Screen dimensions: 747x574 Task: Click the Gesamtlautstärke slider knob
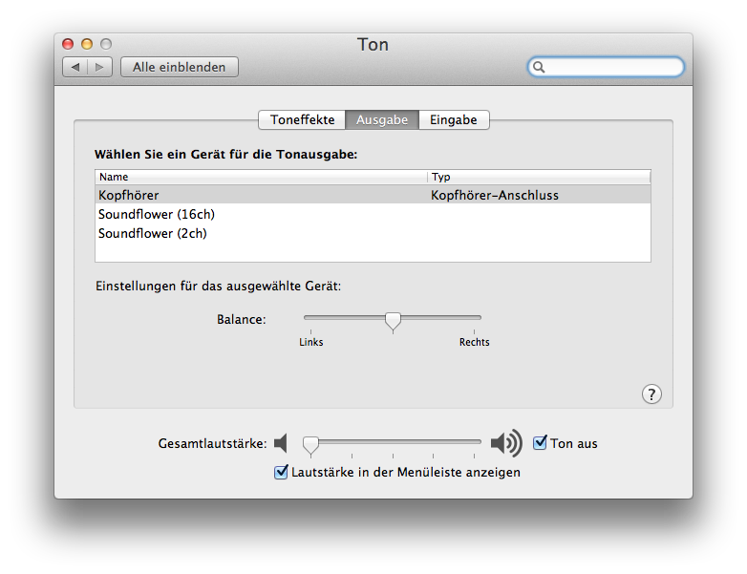click(310, 445)
